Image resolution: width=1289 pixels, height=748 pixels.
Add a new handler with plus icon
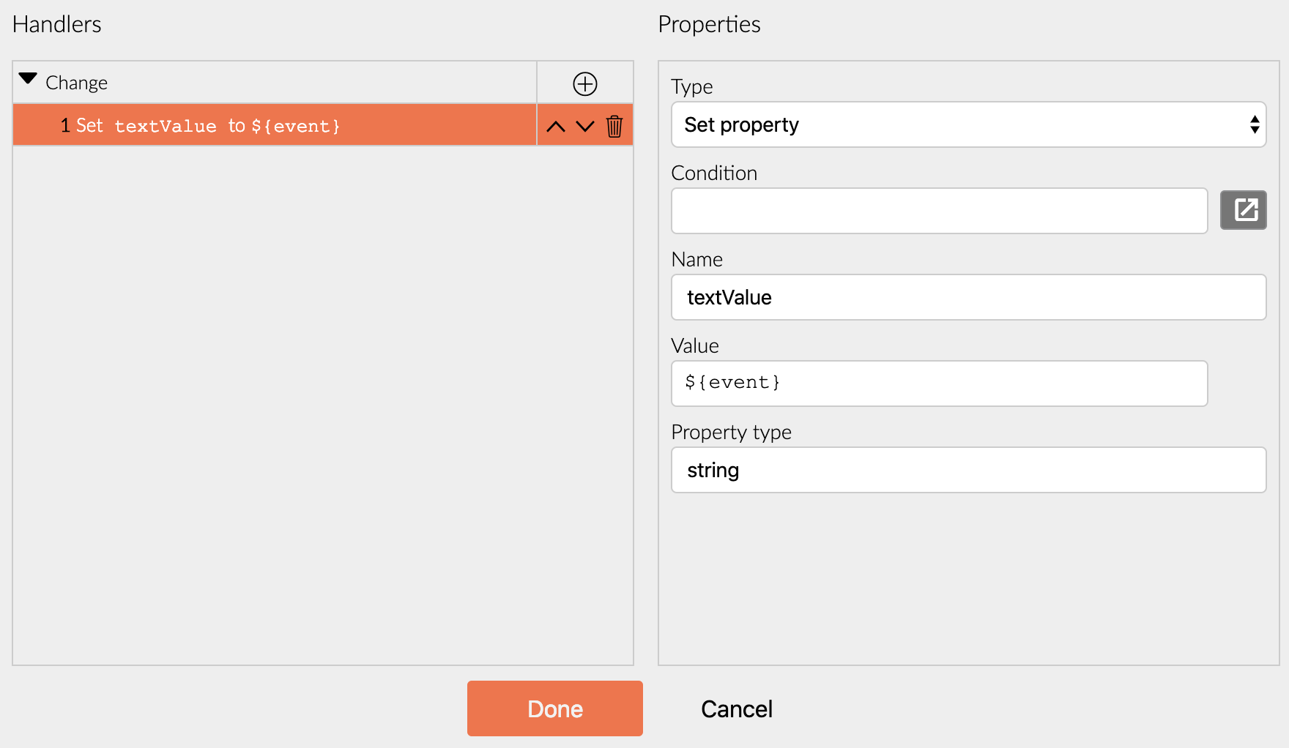[584, 83]
